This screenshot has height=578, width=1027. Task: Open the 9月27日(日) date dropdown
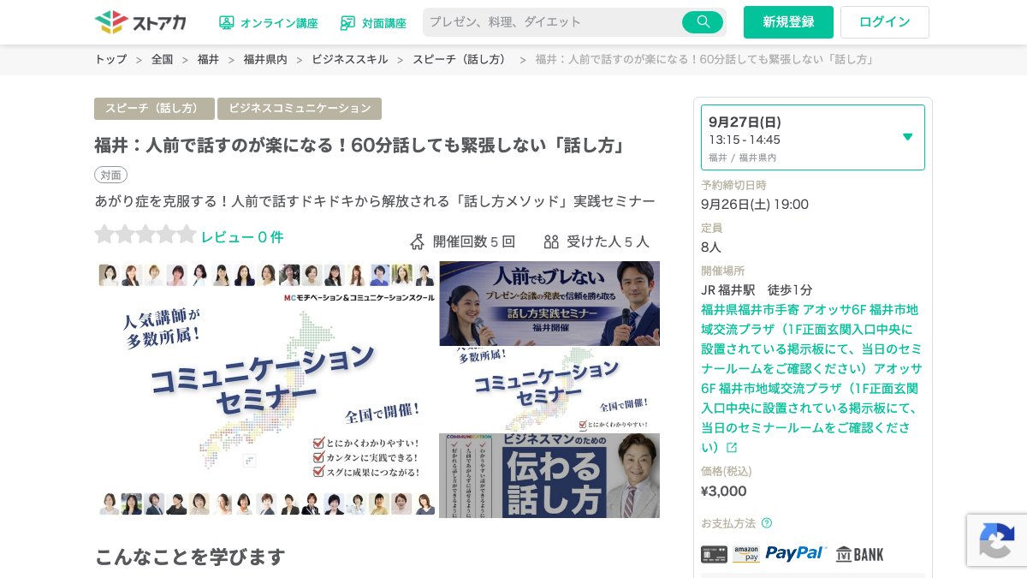coord(813,137)
